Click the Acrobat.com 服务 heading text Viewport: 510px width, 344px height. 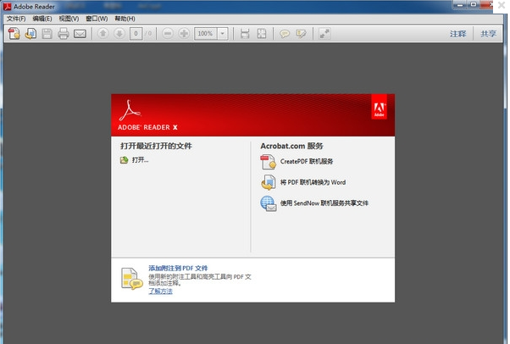click(291, 146)
